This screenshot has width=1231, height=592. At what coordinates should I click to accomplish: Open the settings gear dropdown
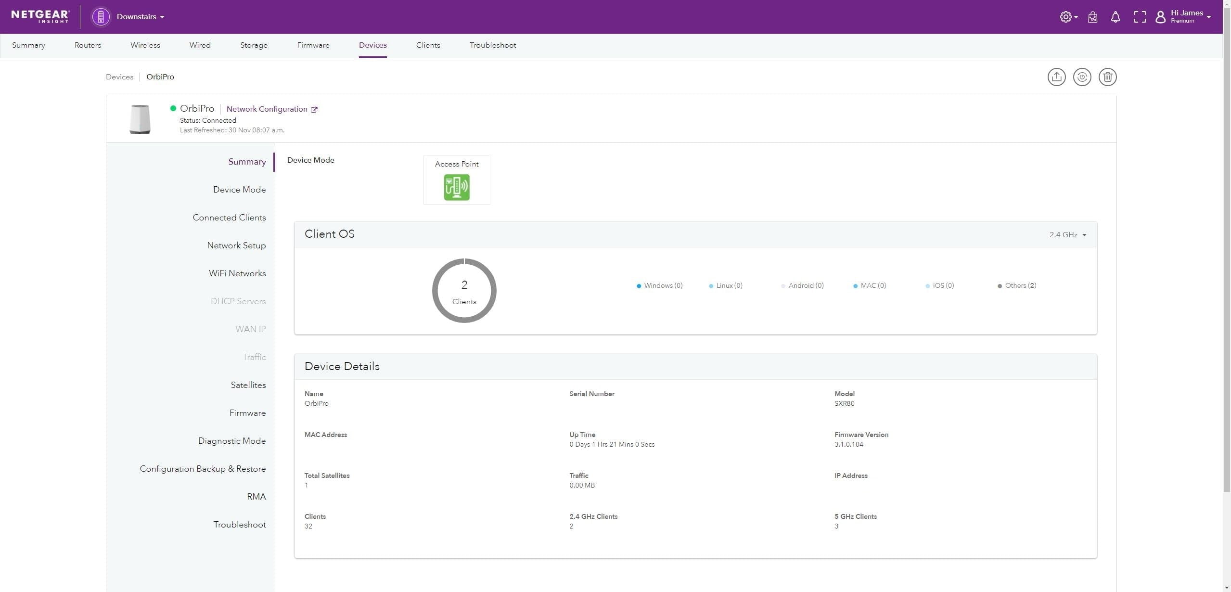point(1068,17)
